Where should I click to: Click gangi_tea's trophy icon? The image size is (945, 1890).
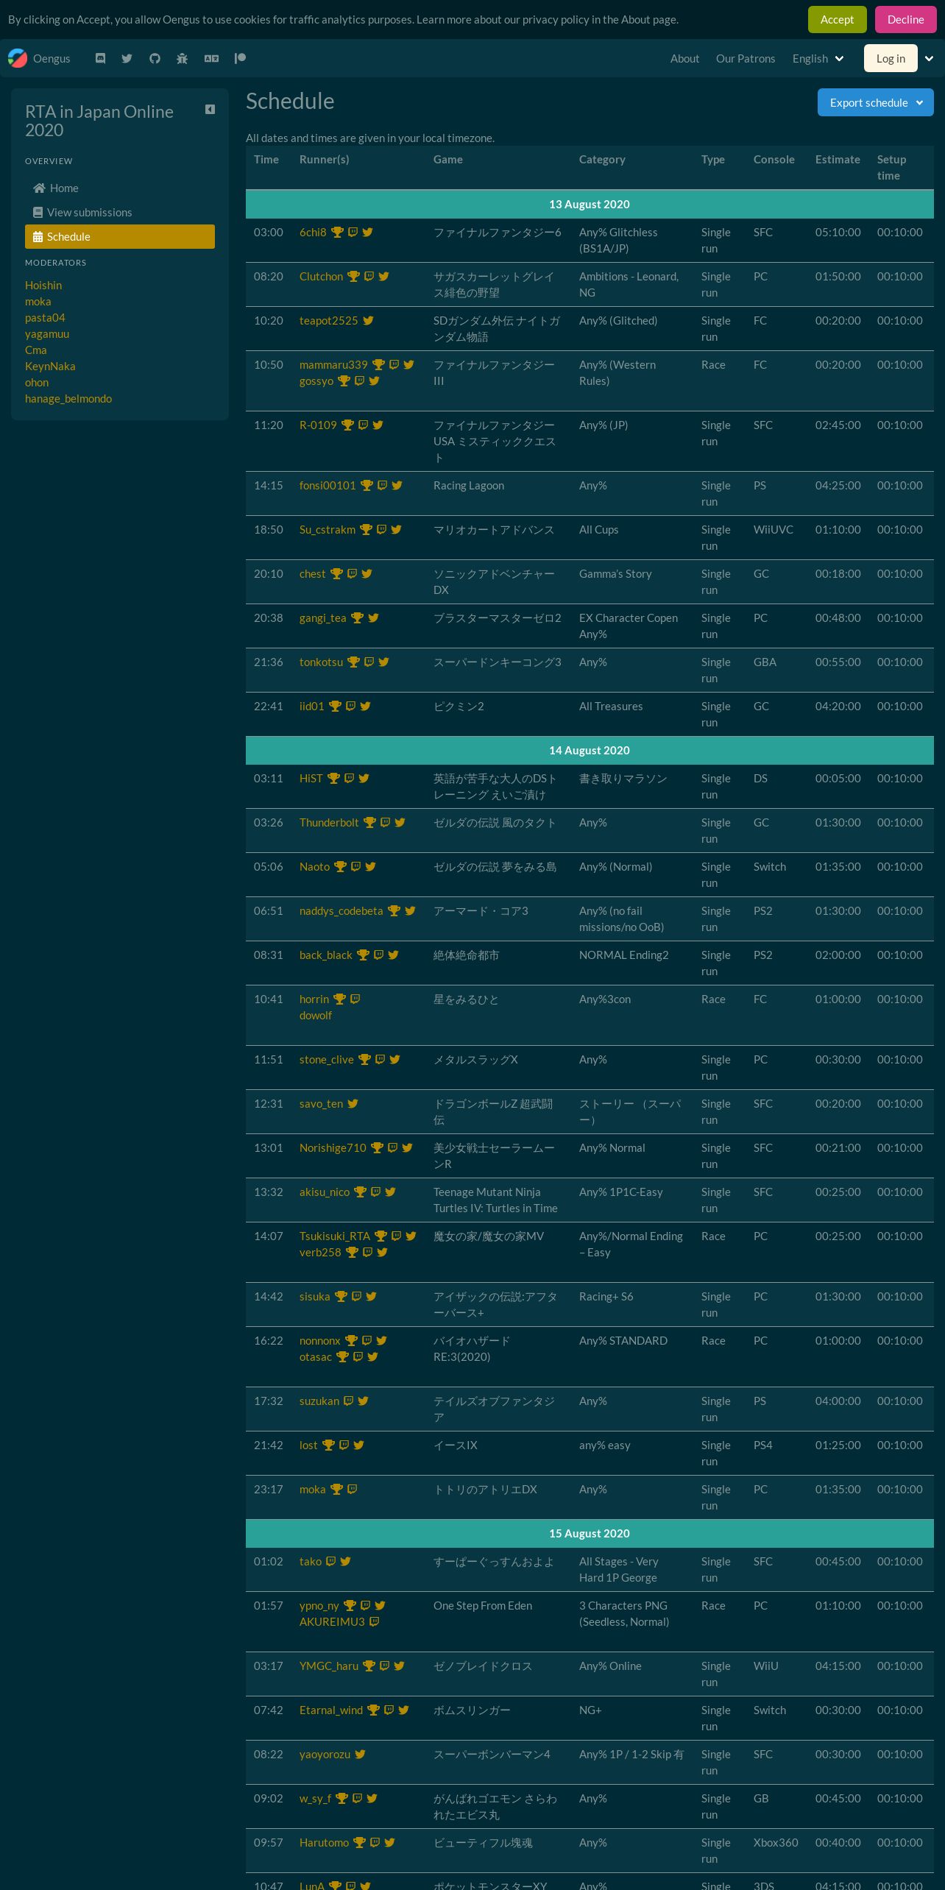[357, 617]
